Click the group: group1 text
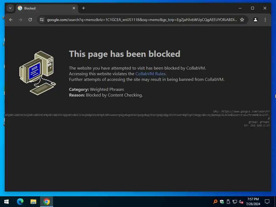 259,122
